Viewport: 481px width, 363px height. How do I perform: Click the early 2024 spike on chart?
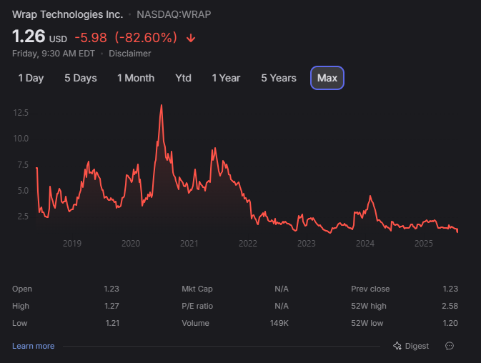coord(370,197)
